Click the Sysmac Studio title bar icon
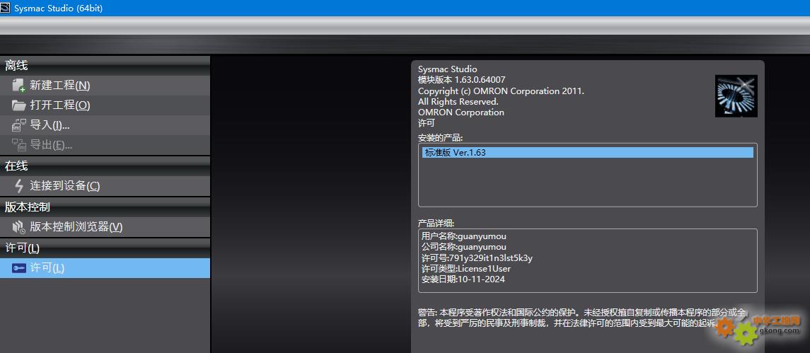 coord(6,8)
